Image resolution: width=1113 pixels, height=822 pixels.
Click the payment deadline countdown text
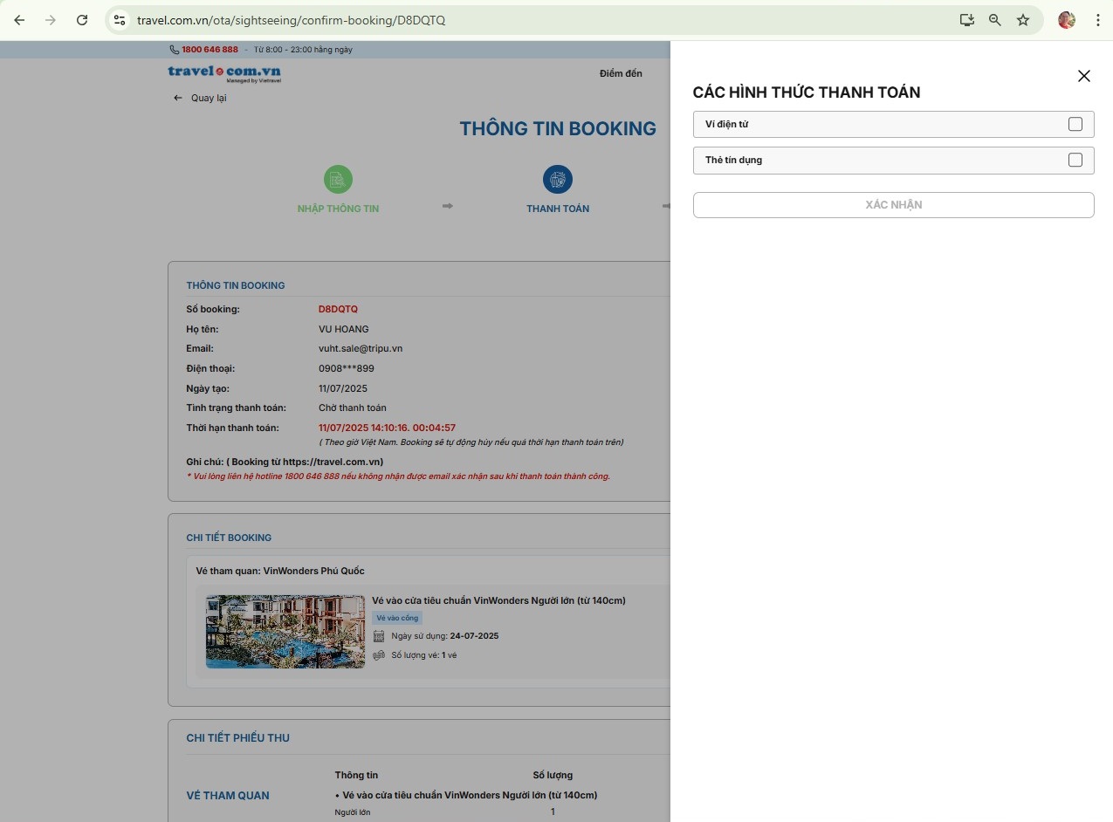(387, 428)
